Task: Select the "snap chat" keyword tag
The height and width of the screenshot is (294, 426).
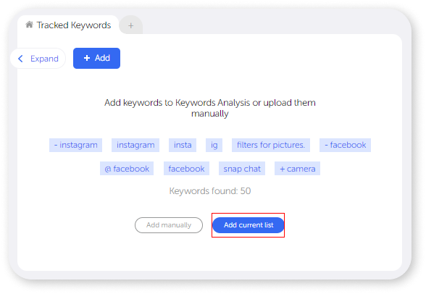Action: (x=242, y=169)
